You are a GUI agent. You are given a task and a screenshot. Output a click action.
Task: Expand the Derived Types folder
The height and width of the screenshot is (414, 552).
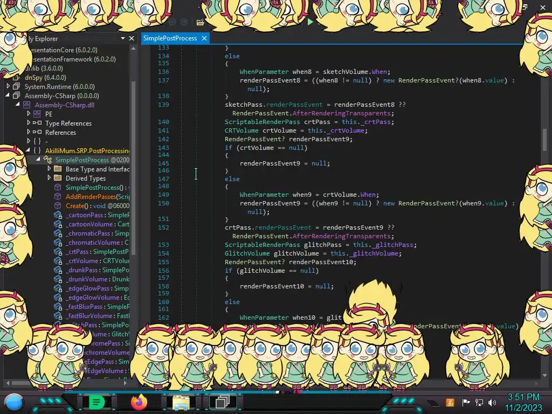49,177
